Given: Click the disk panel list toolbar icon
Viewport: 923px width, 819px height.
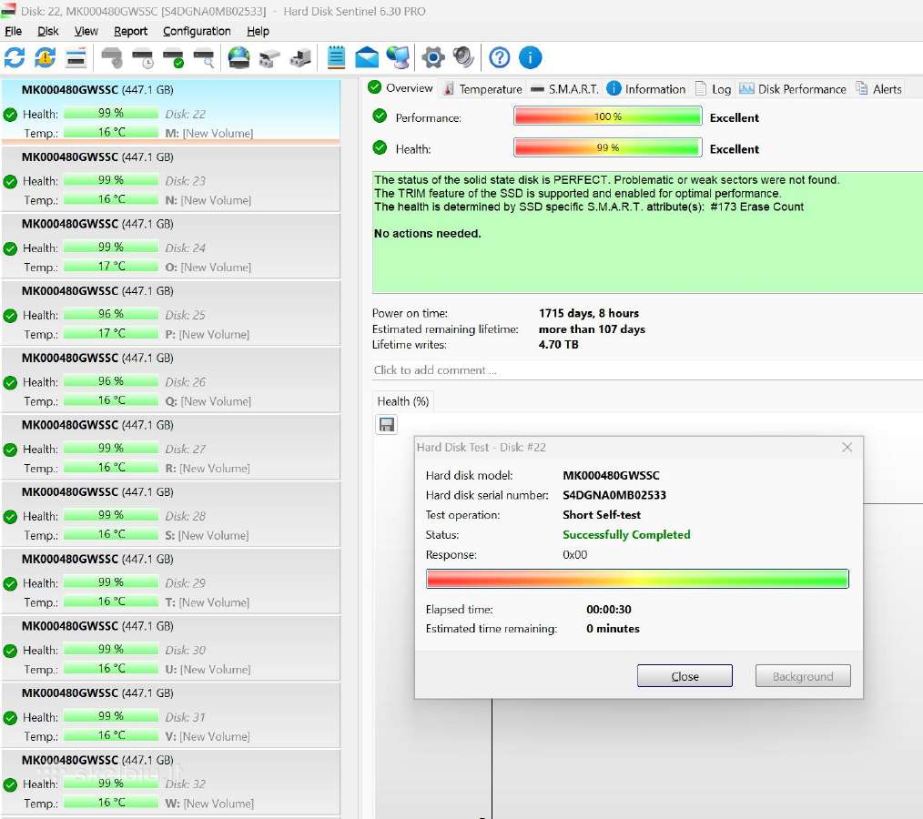Looking at the screenshot, I should pyautogui.click(x=76, y=57).
